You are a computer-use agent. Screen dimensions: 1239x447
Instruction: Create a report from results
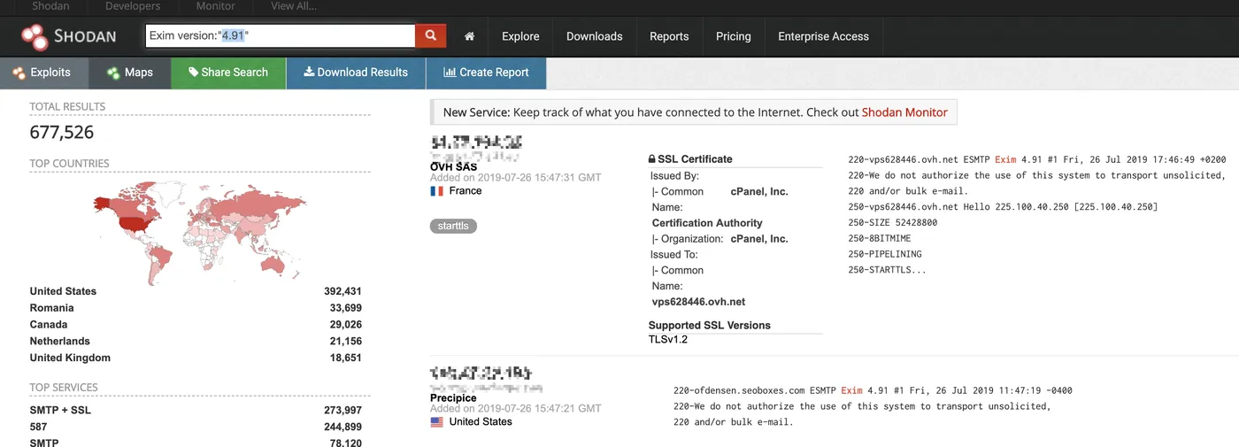[486, 73]
